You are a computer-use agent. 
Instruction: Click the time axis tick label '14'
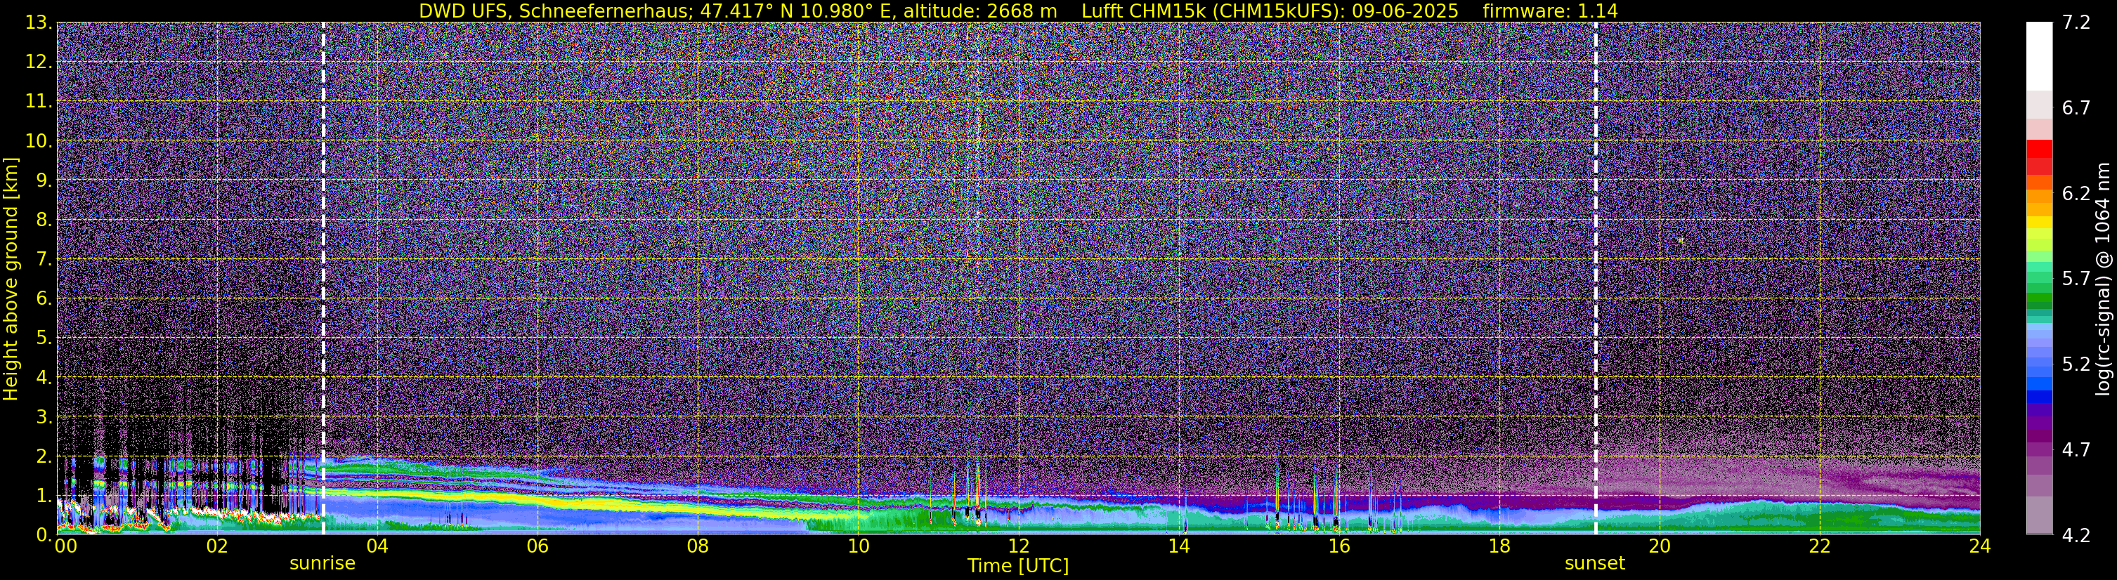click(1178, 546)
